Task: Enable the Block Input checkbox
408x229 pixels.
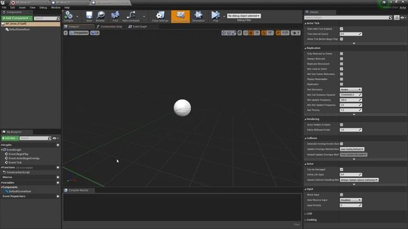Action: [342, 195]
